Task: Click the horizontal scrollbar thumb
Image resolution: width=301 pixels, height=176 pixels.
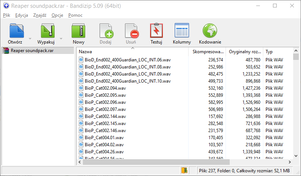Action: click(x=156, y=162)
